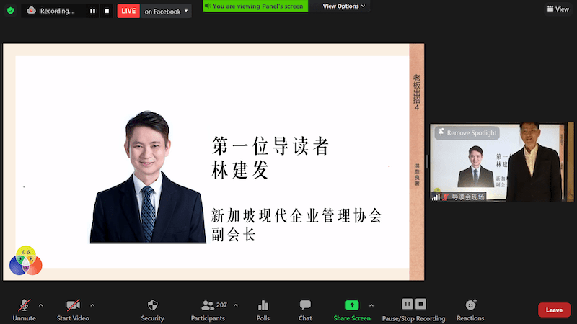The width and height of the screenshot is (577, 324).
Task: Click the View button at top right
Action: [558, 9]
